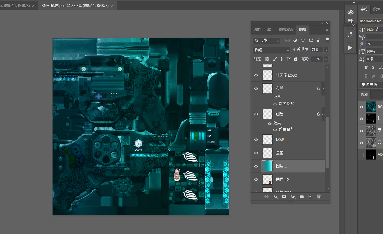
Task: Open the Actions play icon panel
Action: tap(350, 48)
